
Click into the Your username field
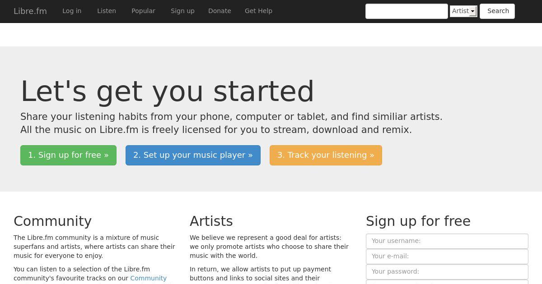pos(447,241)
